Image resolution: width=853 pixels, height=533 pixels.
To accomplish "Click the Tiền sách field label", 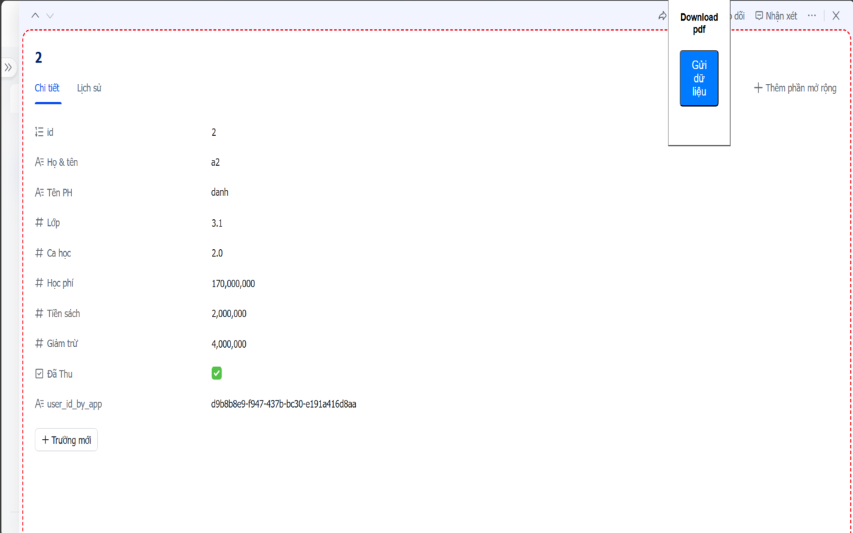I will tap(63, 313).
